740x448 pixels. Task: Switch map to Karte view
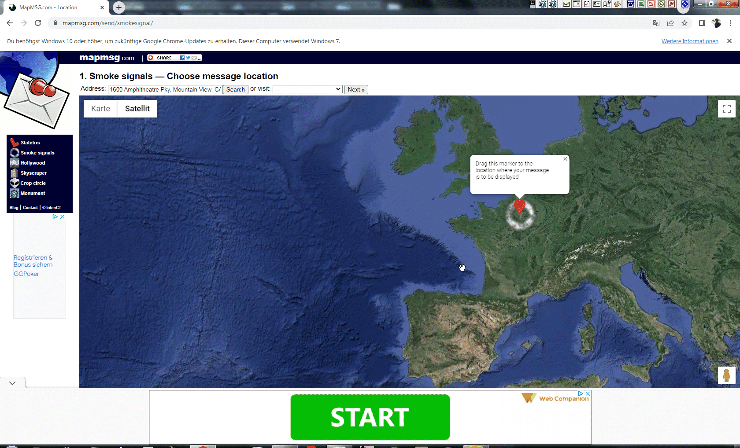[100, 109]
